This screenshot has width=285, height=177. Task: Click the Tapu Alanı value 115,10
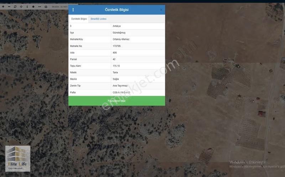click(x=116, y=66)
